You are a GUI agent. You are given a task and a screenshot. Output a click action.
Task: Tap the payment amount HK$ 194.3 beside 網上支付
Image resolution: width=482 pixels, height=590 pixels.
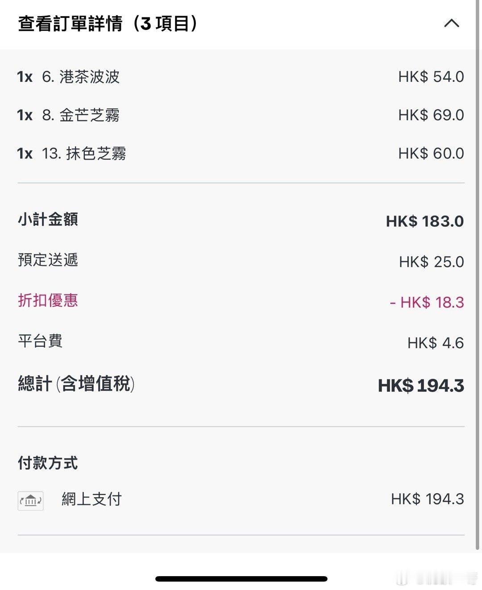tap(428, 499)
